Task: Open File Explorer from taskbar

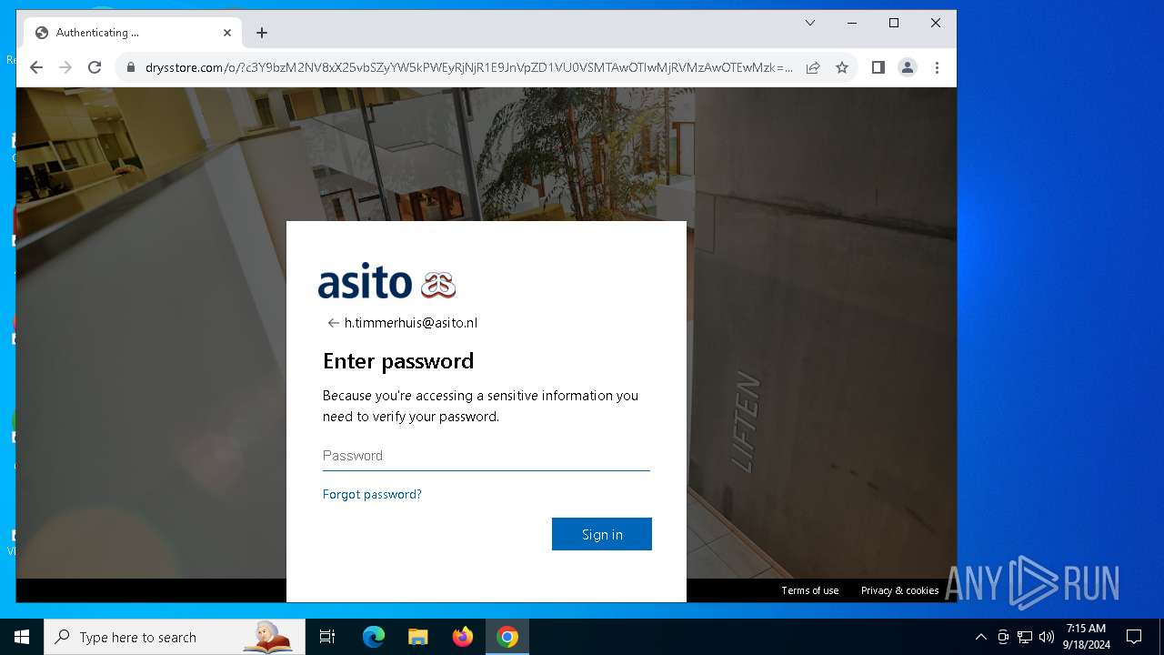Action: point(418,637)
